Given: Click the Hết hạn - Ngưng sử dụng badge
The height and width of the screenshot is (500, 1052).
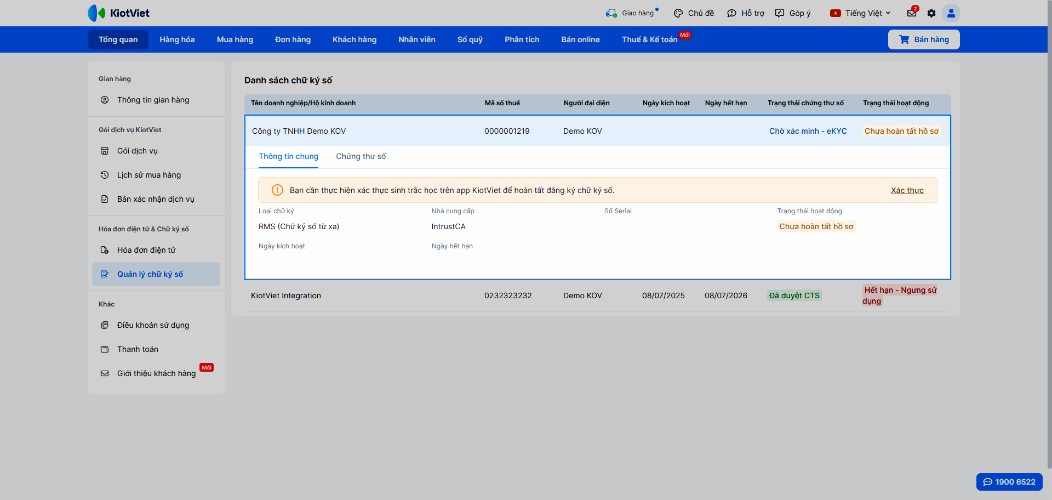Looking at the screenshot, I should [x=900, y=296].
